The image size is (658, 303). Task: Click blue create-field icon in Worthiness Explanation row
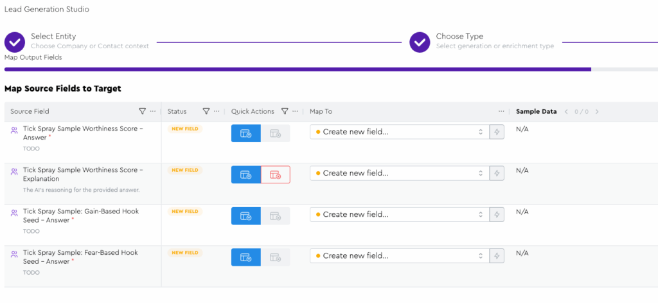click(x=245, y=174)
